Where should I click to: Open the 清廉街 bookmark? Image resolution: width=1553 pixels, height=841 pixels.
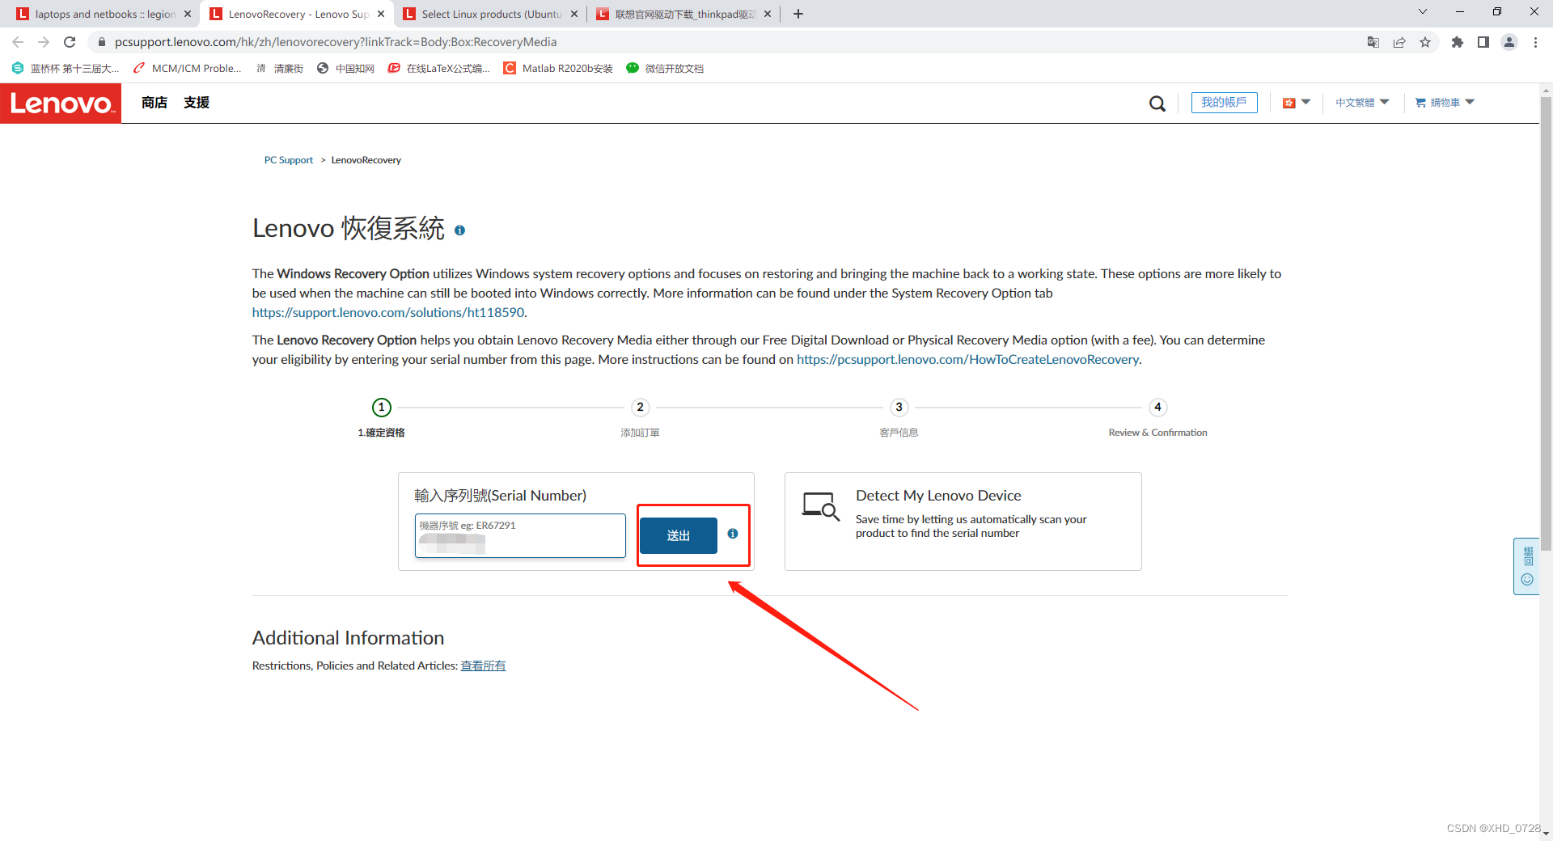click(280, 69)
